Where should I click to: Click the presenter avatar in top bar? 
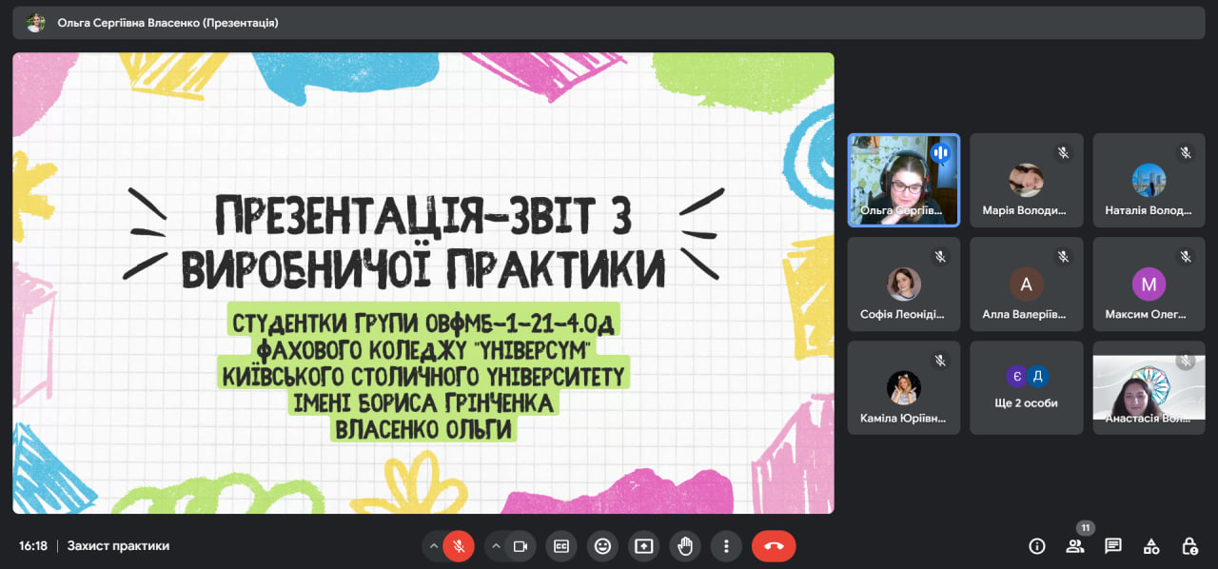[x=36, y=22]
